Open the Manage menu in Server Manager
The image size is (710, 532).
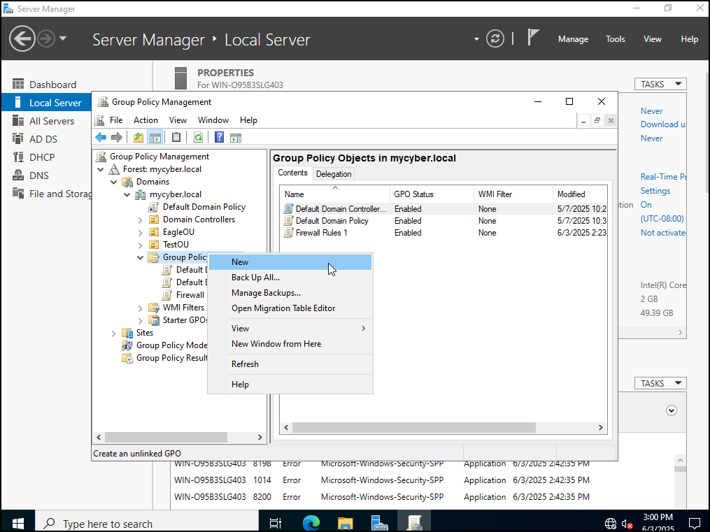point(573,39)
